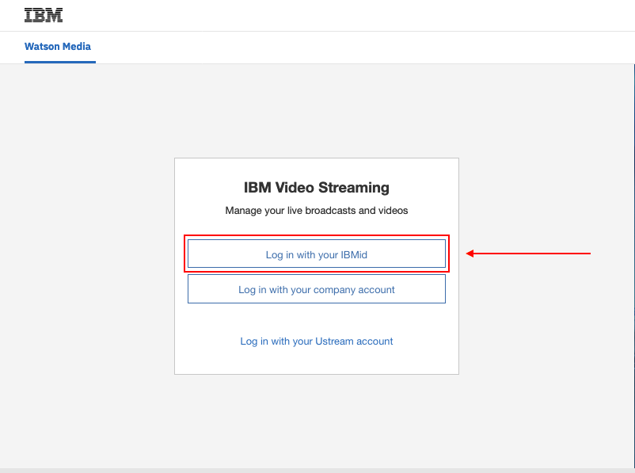Image resolution: width=635 pixels, height=473 pixels.
Task: Click the red highlight border around IBMid button
Action: coord(316,236)
